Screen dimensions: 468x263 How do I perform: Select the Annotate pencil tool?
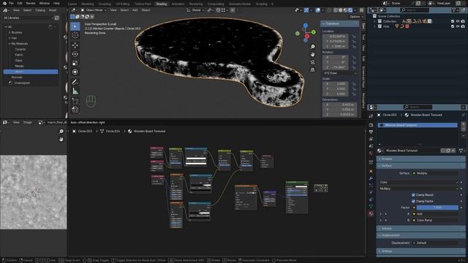pyautogui.click(x=75, y=82)
